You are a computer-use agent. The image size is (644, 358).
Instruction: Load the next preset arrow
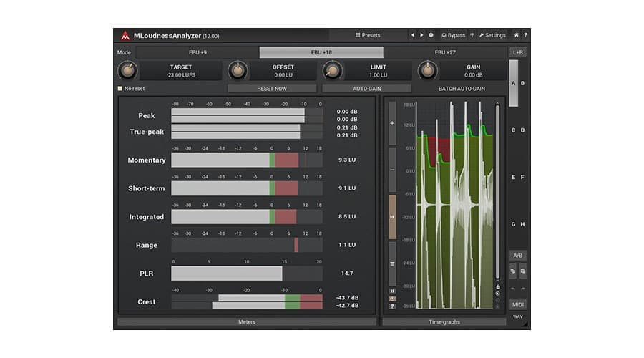coord(421,35)
